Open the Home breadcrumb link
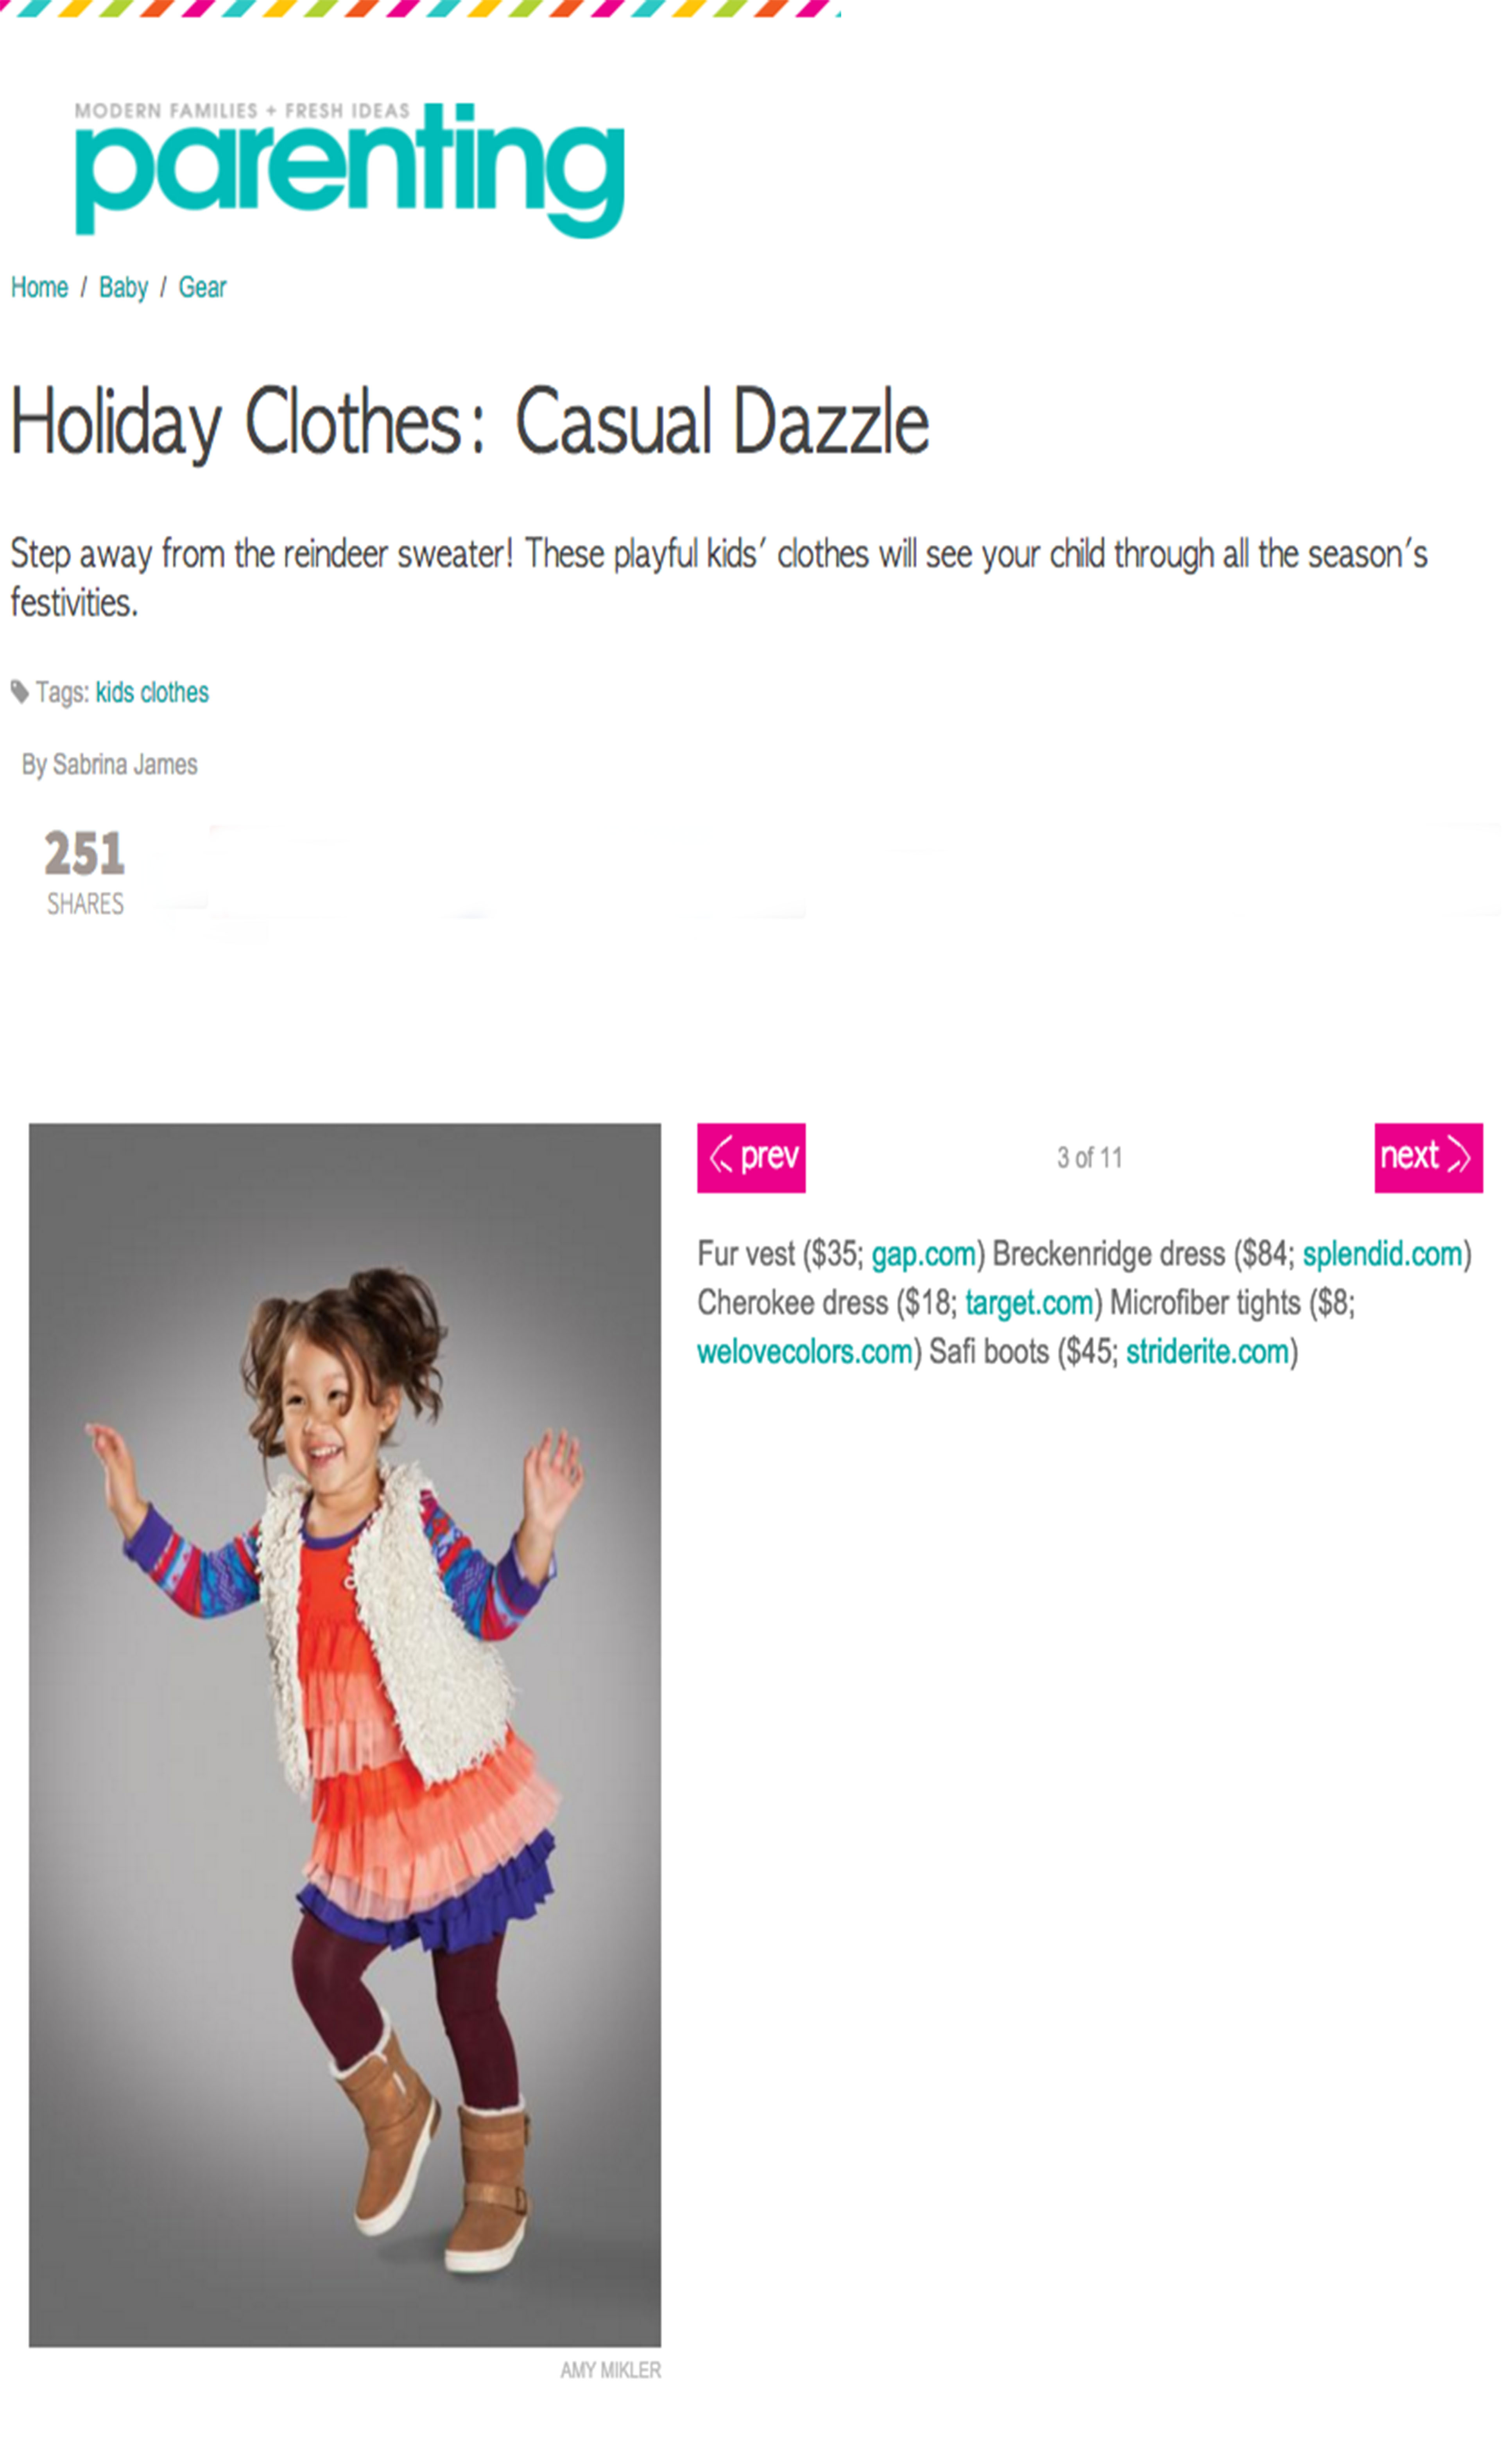Image resolution: width=1505 pixels, height=2464 pixels. (39, 288)
